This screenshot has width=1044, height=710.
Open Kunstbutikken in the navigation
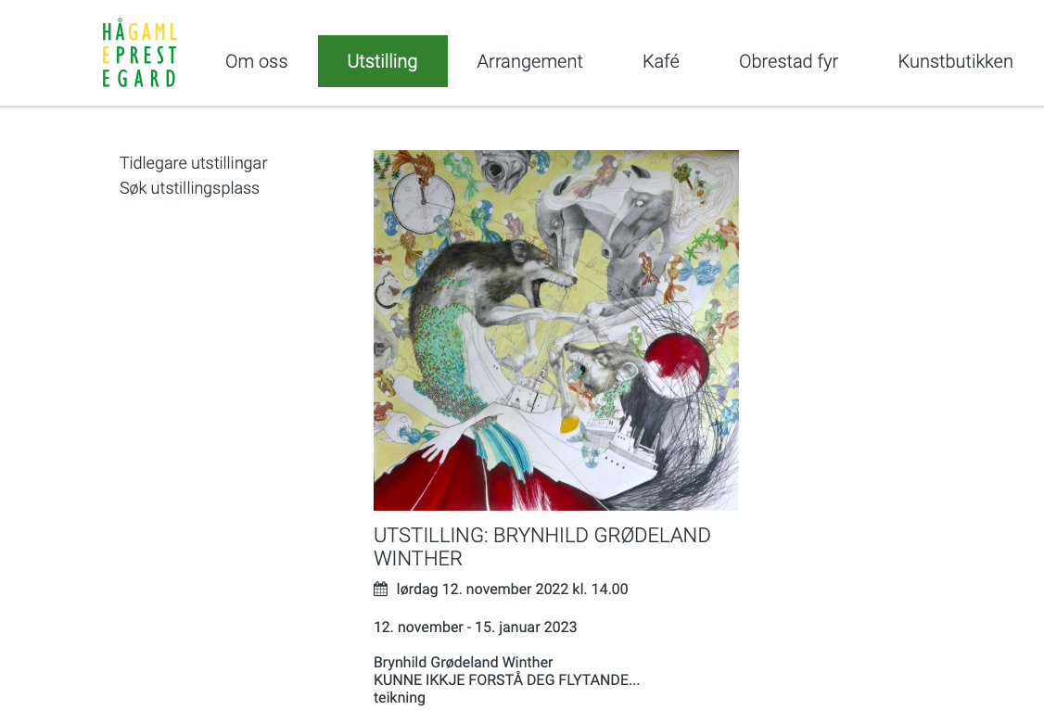(x=955, y=61)
